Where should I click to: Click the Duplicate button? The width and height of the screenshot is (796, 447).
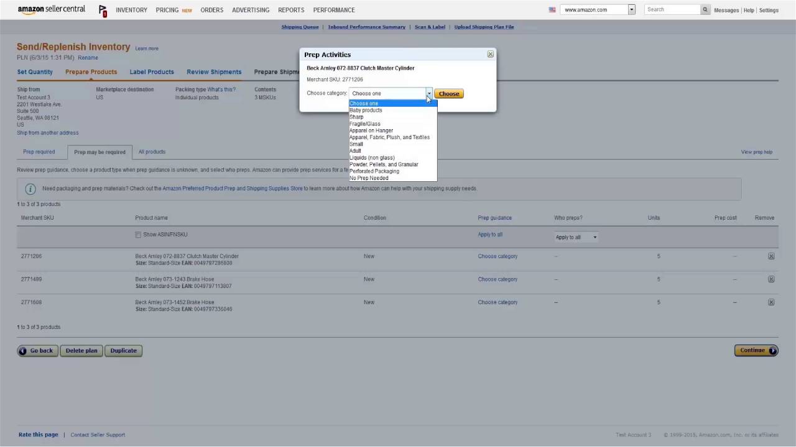(x=123, y=351)
